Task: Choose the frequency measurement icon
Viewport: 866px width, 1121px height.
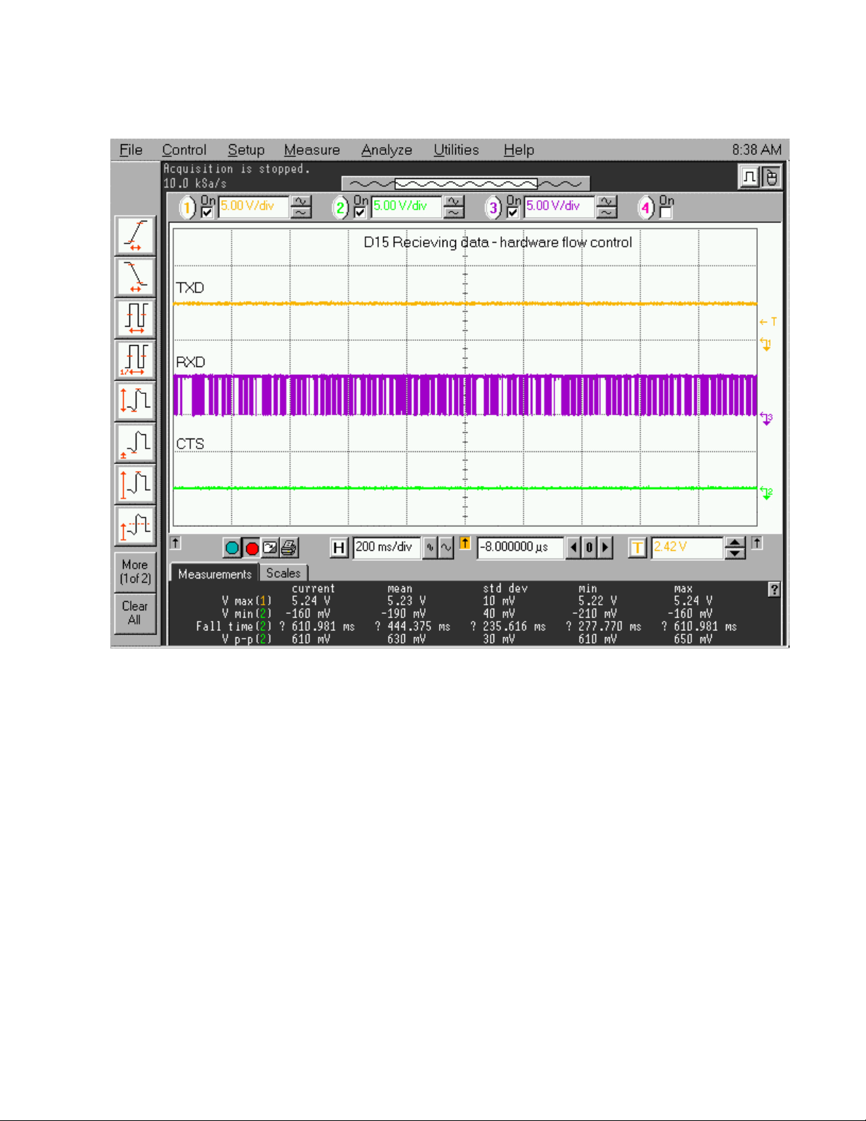Action: click(135, 360)
